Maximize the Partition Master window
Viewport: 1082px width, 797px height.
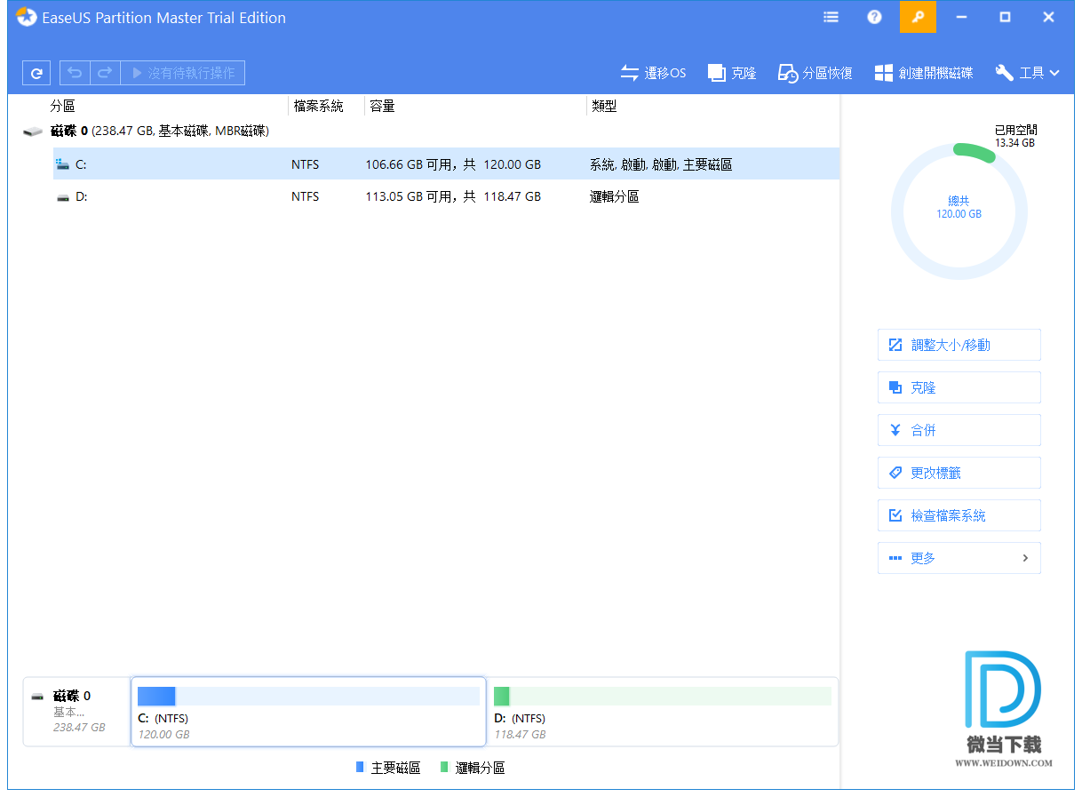pyautogui.click(x=1005, y=17)
